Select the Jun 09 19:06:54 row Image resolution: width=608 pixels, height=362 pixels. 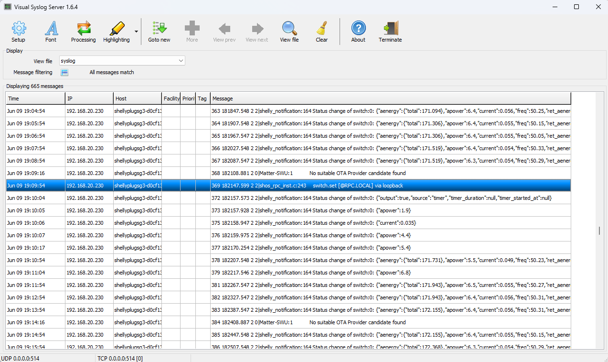(x=288, y=136)
